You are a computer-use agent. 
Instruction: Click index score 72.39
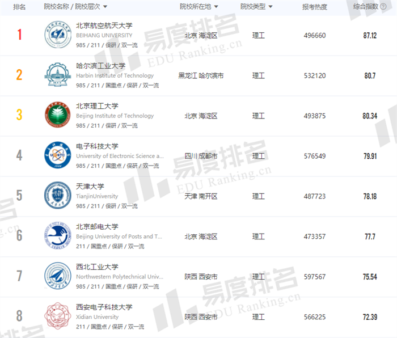point(370,317)
